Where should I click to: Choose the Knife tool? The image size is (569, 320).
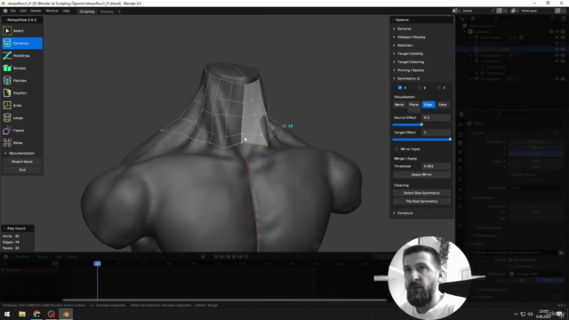pyautogui.click(x=22, y=105)
